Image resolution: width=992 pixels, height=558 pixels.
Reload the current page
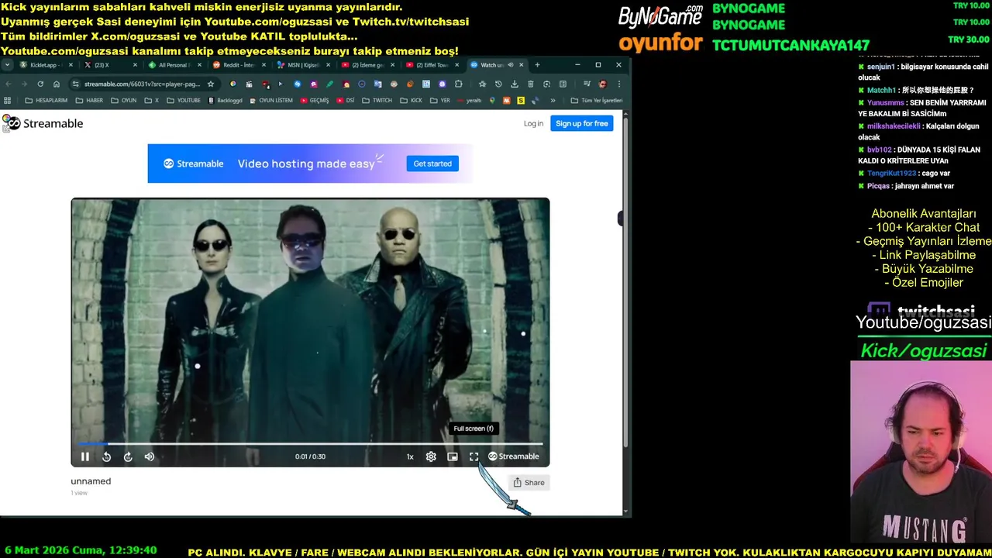(x=40, y=84)
